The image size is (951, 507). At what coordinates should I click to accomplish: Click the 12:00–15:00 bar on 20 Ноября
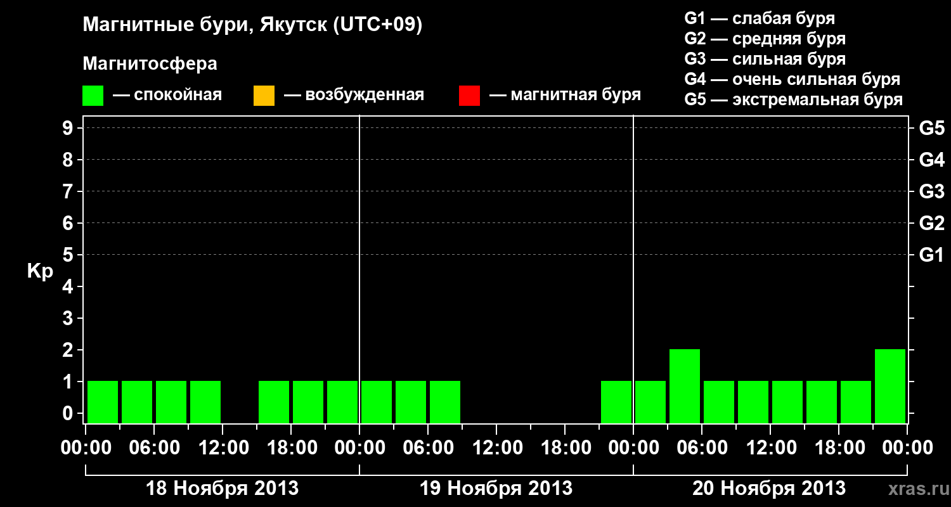pos(787,402)
